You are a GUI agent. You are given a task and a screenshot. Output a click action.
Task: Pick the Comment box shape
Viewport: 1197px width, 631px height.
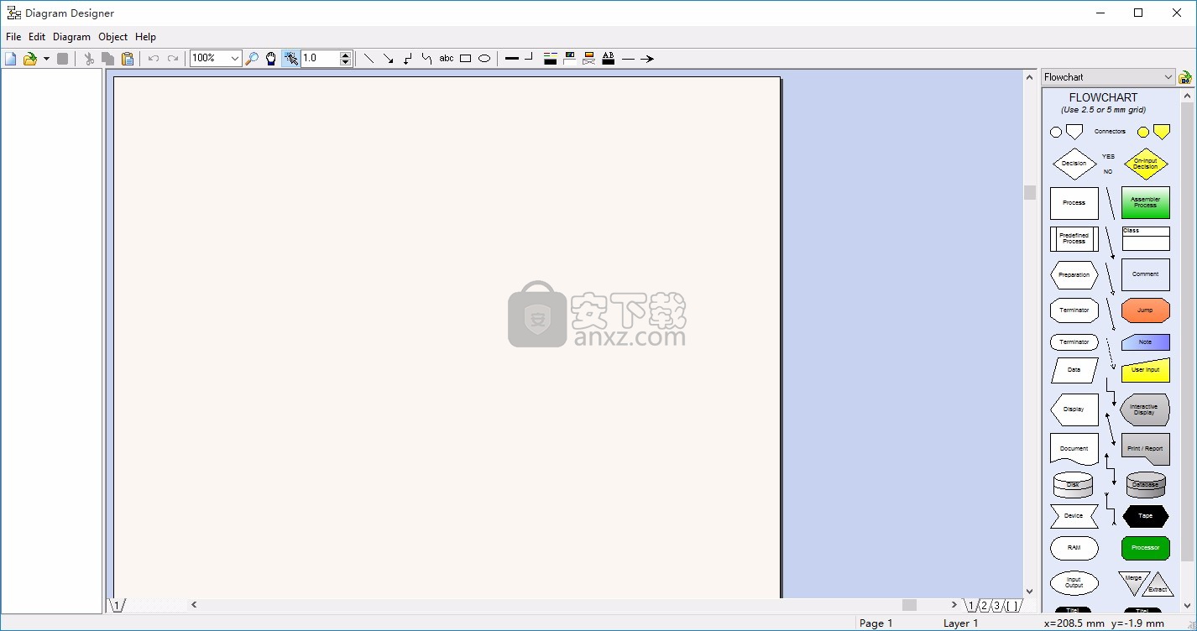coord(1146,274)
